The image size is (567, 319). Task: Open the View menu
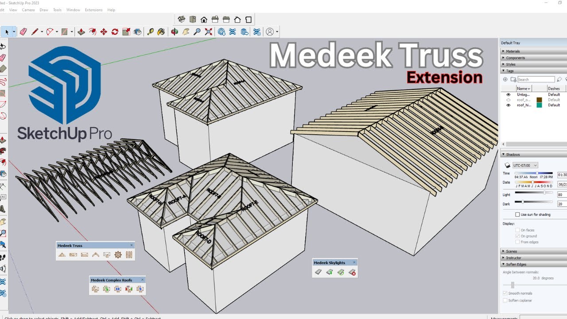(x=13, y=10)
